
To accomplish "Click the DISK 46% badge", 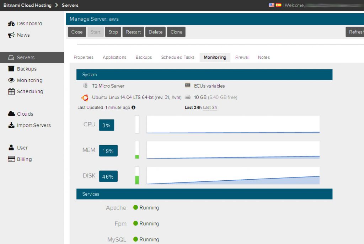I will 108,176.
